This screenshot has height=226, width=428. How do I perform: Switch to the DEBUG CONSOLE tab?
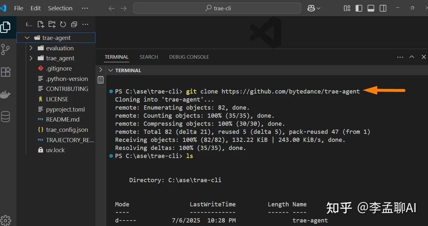point(189,57)
